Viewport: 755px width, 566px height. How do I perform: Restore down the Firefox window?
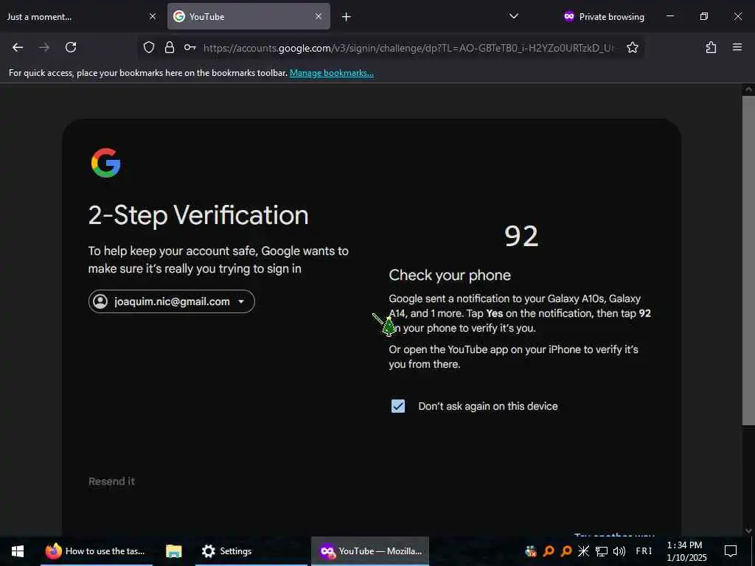pos(703,16)
